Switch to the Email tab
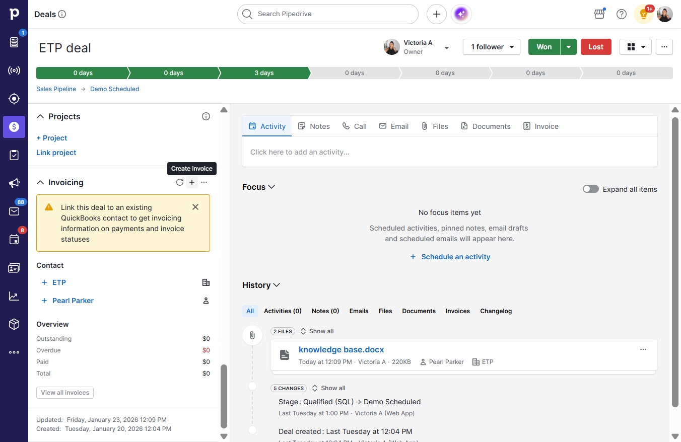Viewport: 681px width, 442px height. tap(394, 126)
